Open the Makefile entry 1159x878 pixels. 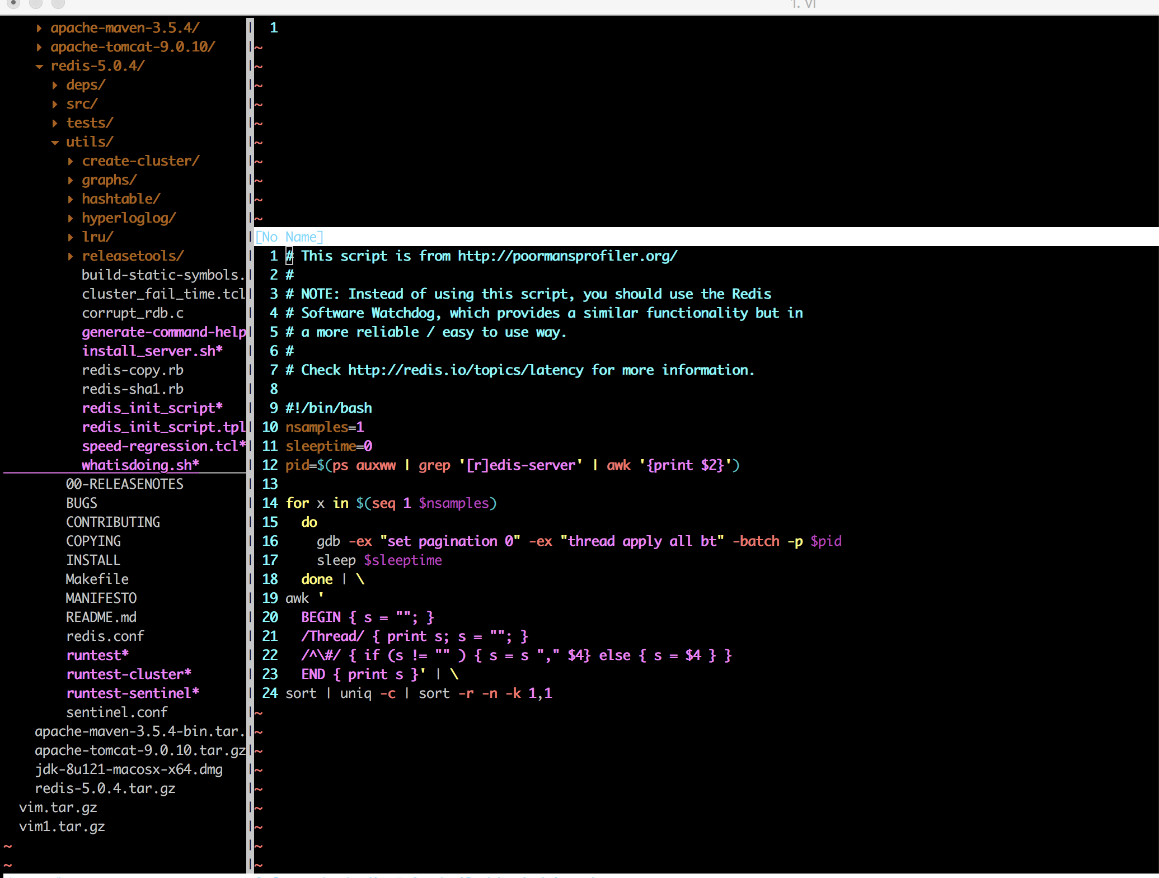[x=97, y=579]
